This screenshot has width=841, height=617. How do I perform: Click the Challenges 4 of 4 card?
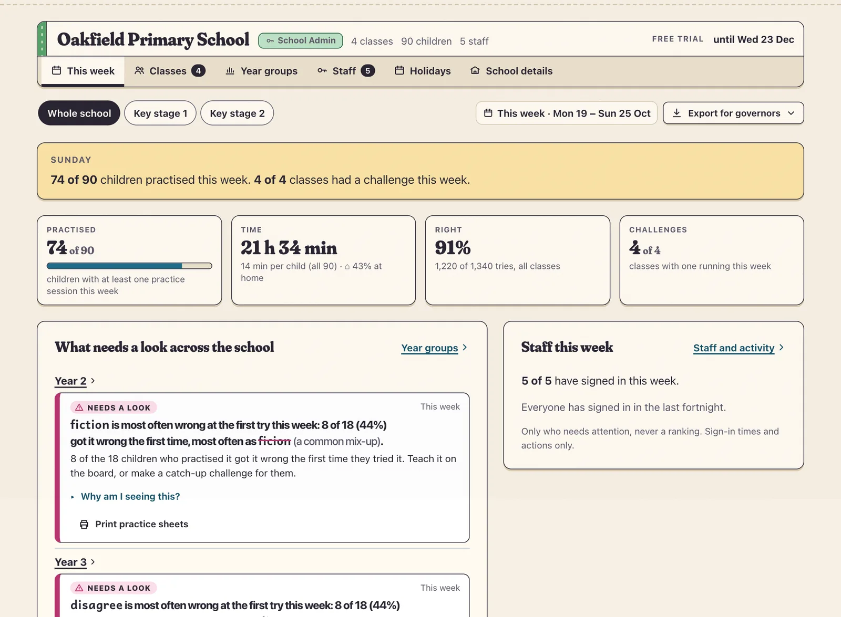(712, 260)
